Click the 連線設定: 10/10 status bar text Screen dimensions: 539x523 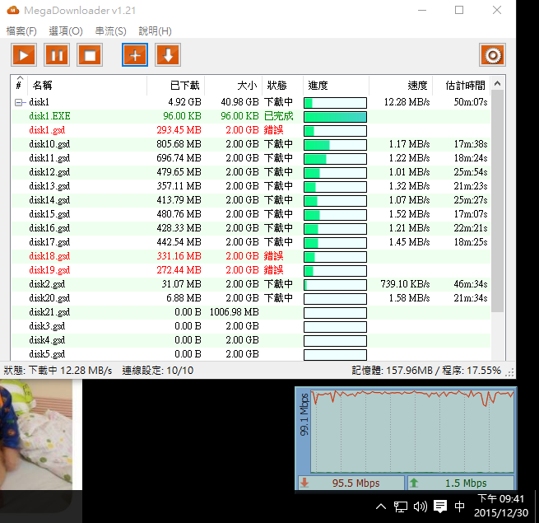[158, 371]
